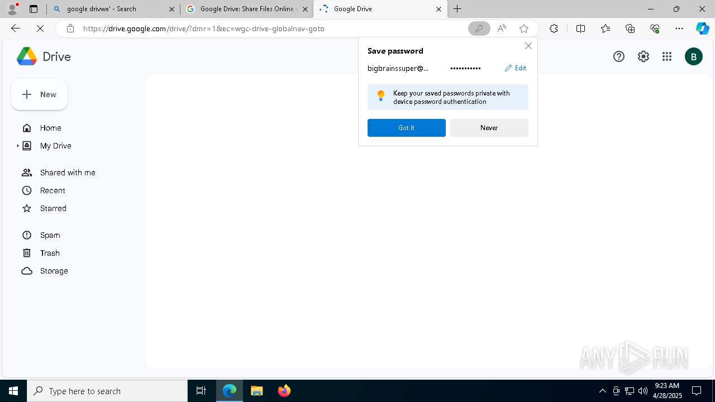Open Drive settings gear

click(x=643, y=56)
